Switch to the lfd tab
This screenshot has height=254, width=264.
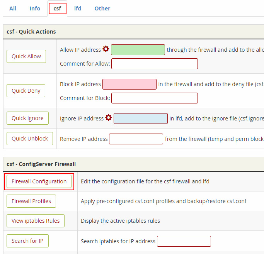[x=78, y=8]
